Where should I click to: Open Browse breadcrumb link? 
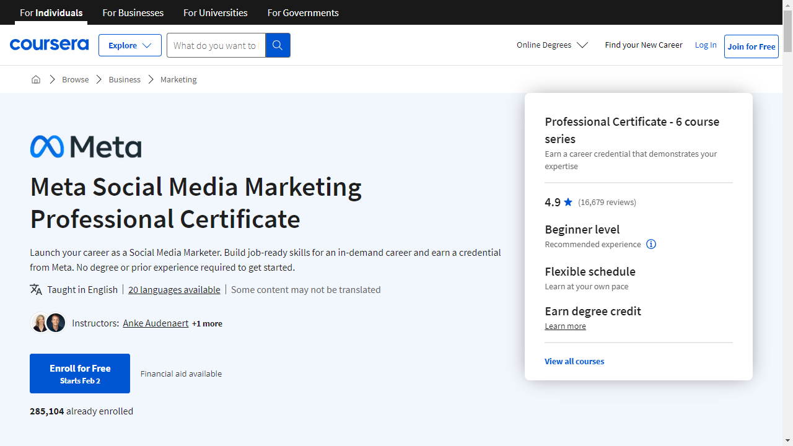[x=76, y=79]
